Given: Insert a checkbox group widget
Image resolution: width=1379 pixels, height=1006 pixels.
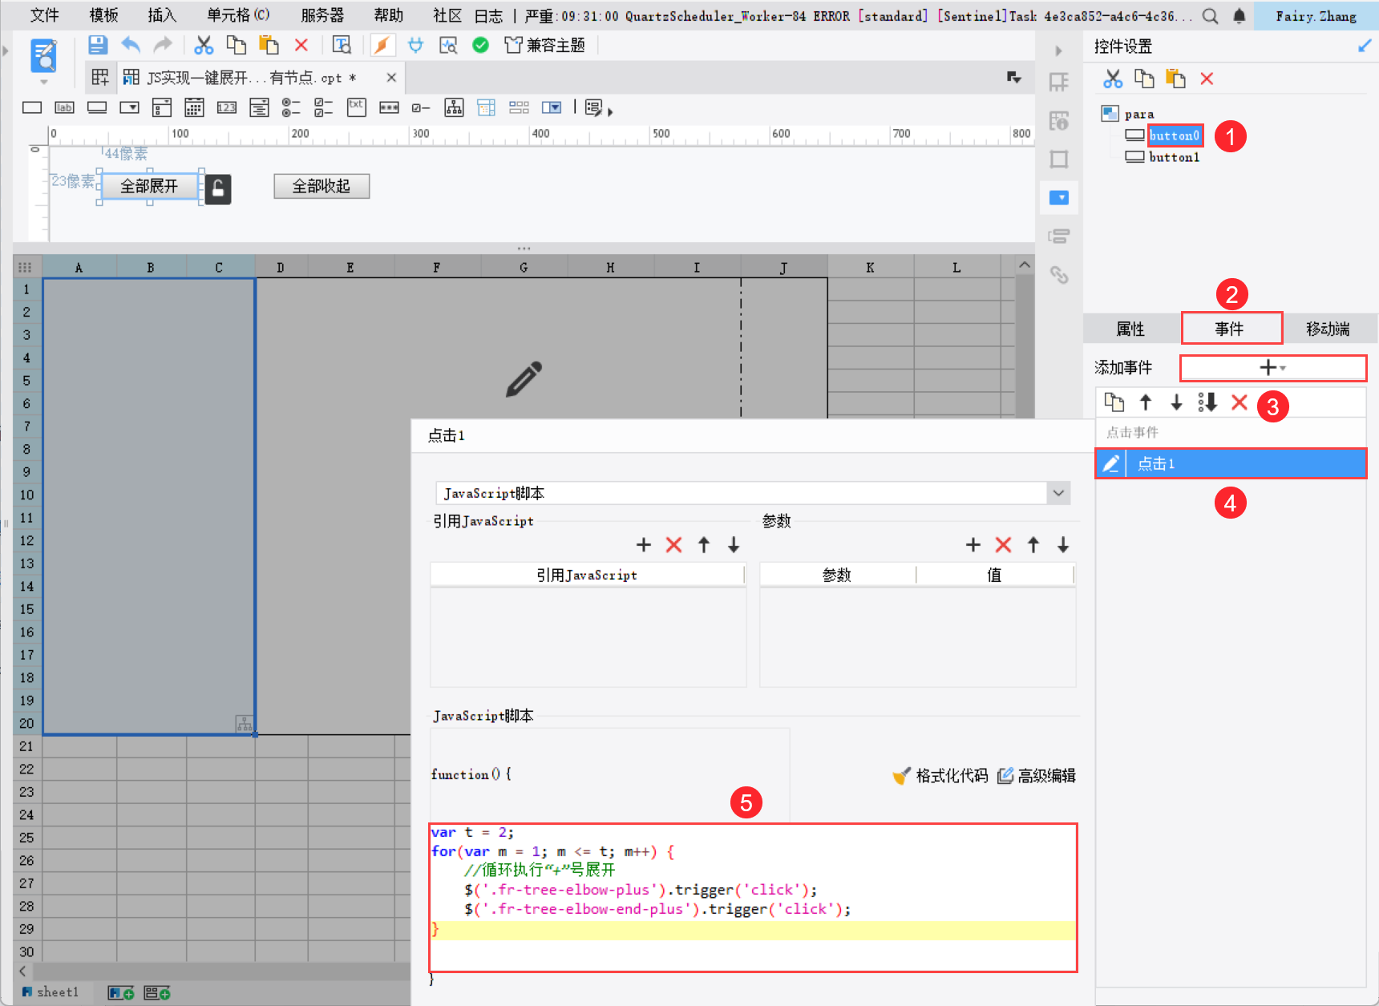Looking at the screenshot, I should pos(324,107).
